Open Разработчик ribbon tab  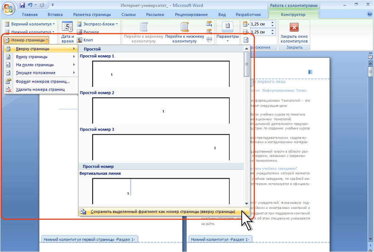coord(248,15)
